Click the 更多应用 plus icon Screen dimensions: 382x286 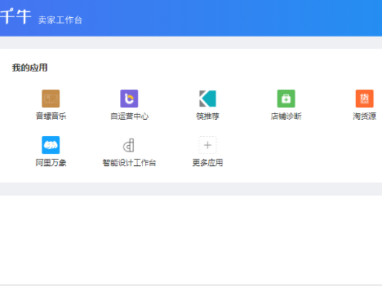pyautogui.click(x=208, y=145)
